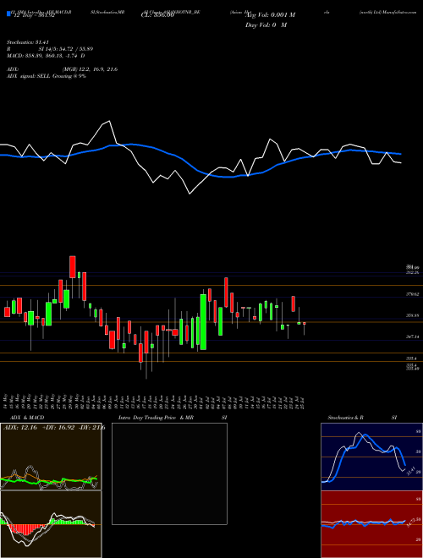Click the 'Day Vol: 0 M' label
The height and width of the screenshot is (558, 423).
pyautogui.click(x=266, y=25)
